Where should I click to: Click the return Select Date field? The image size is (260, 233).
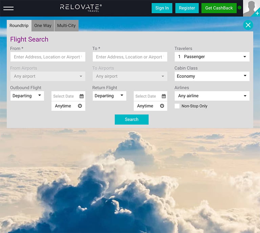[x=150, y=96]
